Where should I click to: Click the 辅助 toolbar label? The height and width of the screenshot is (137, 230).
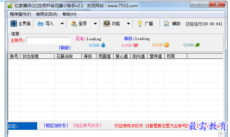[176, 24]
